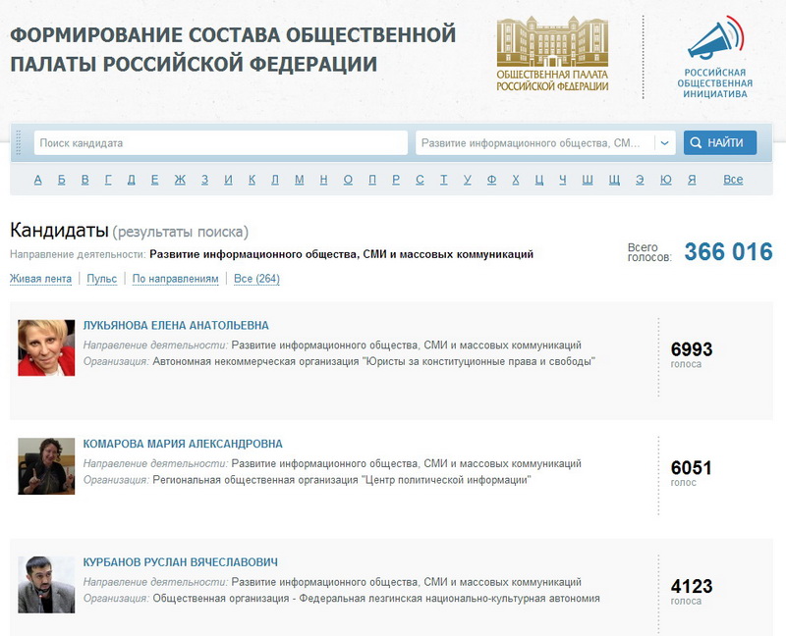Filter candidates by letter Щ

615,180
